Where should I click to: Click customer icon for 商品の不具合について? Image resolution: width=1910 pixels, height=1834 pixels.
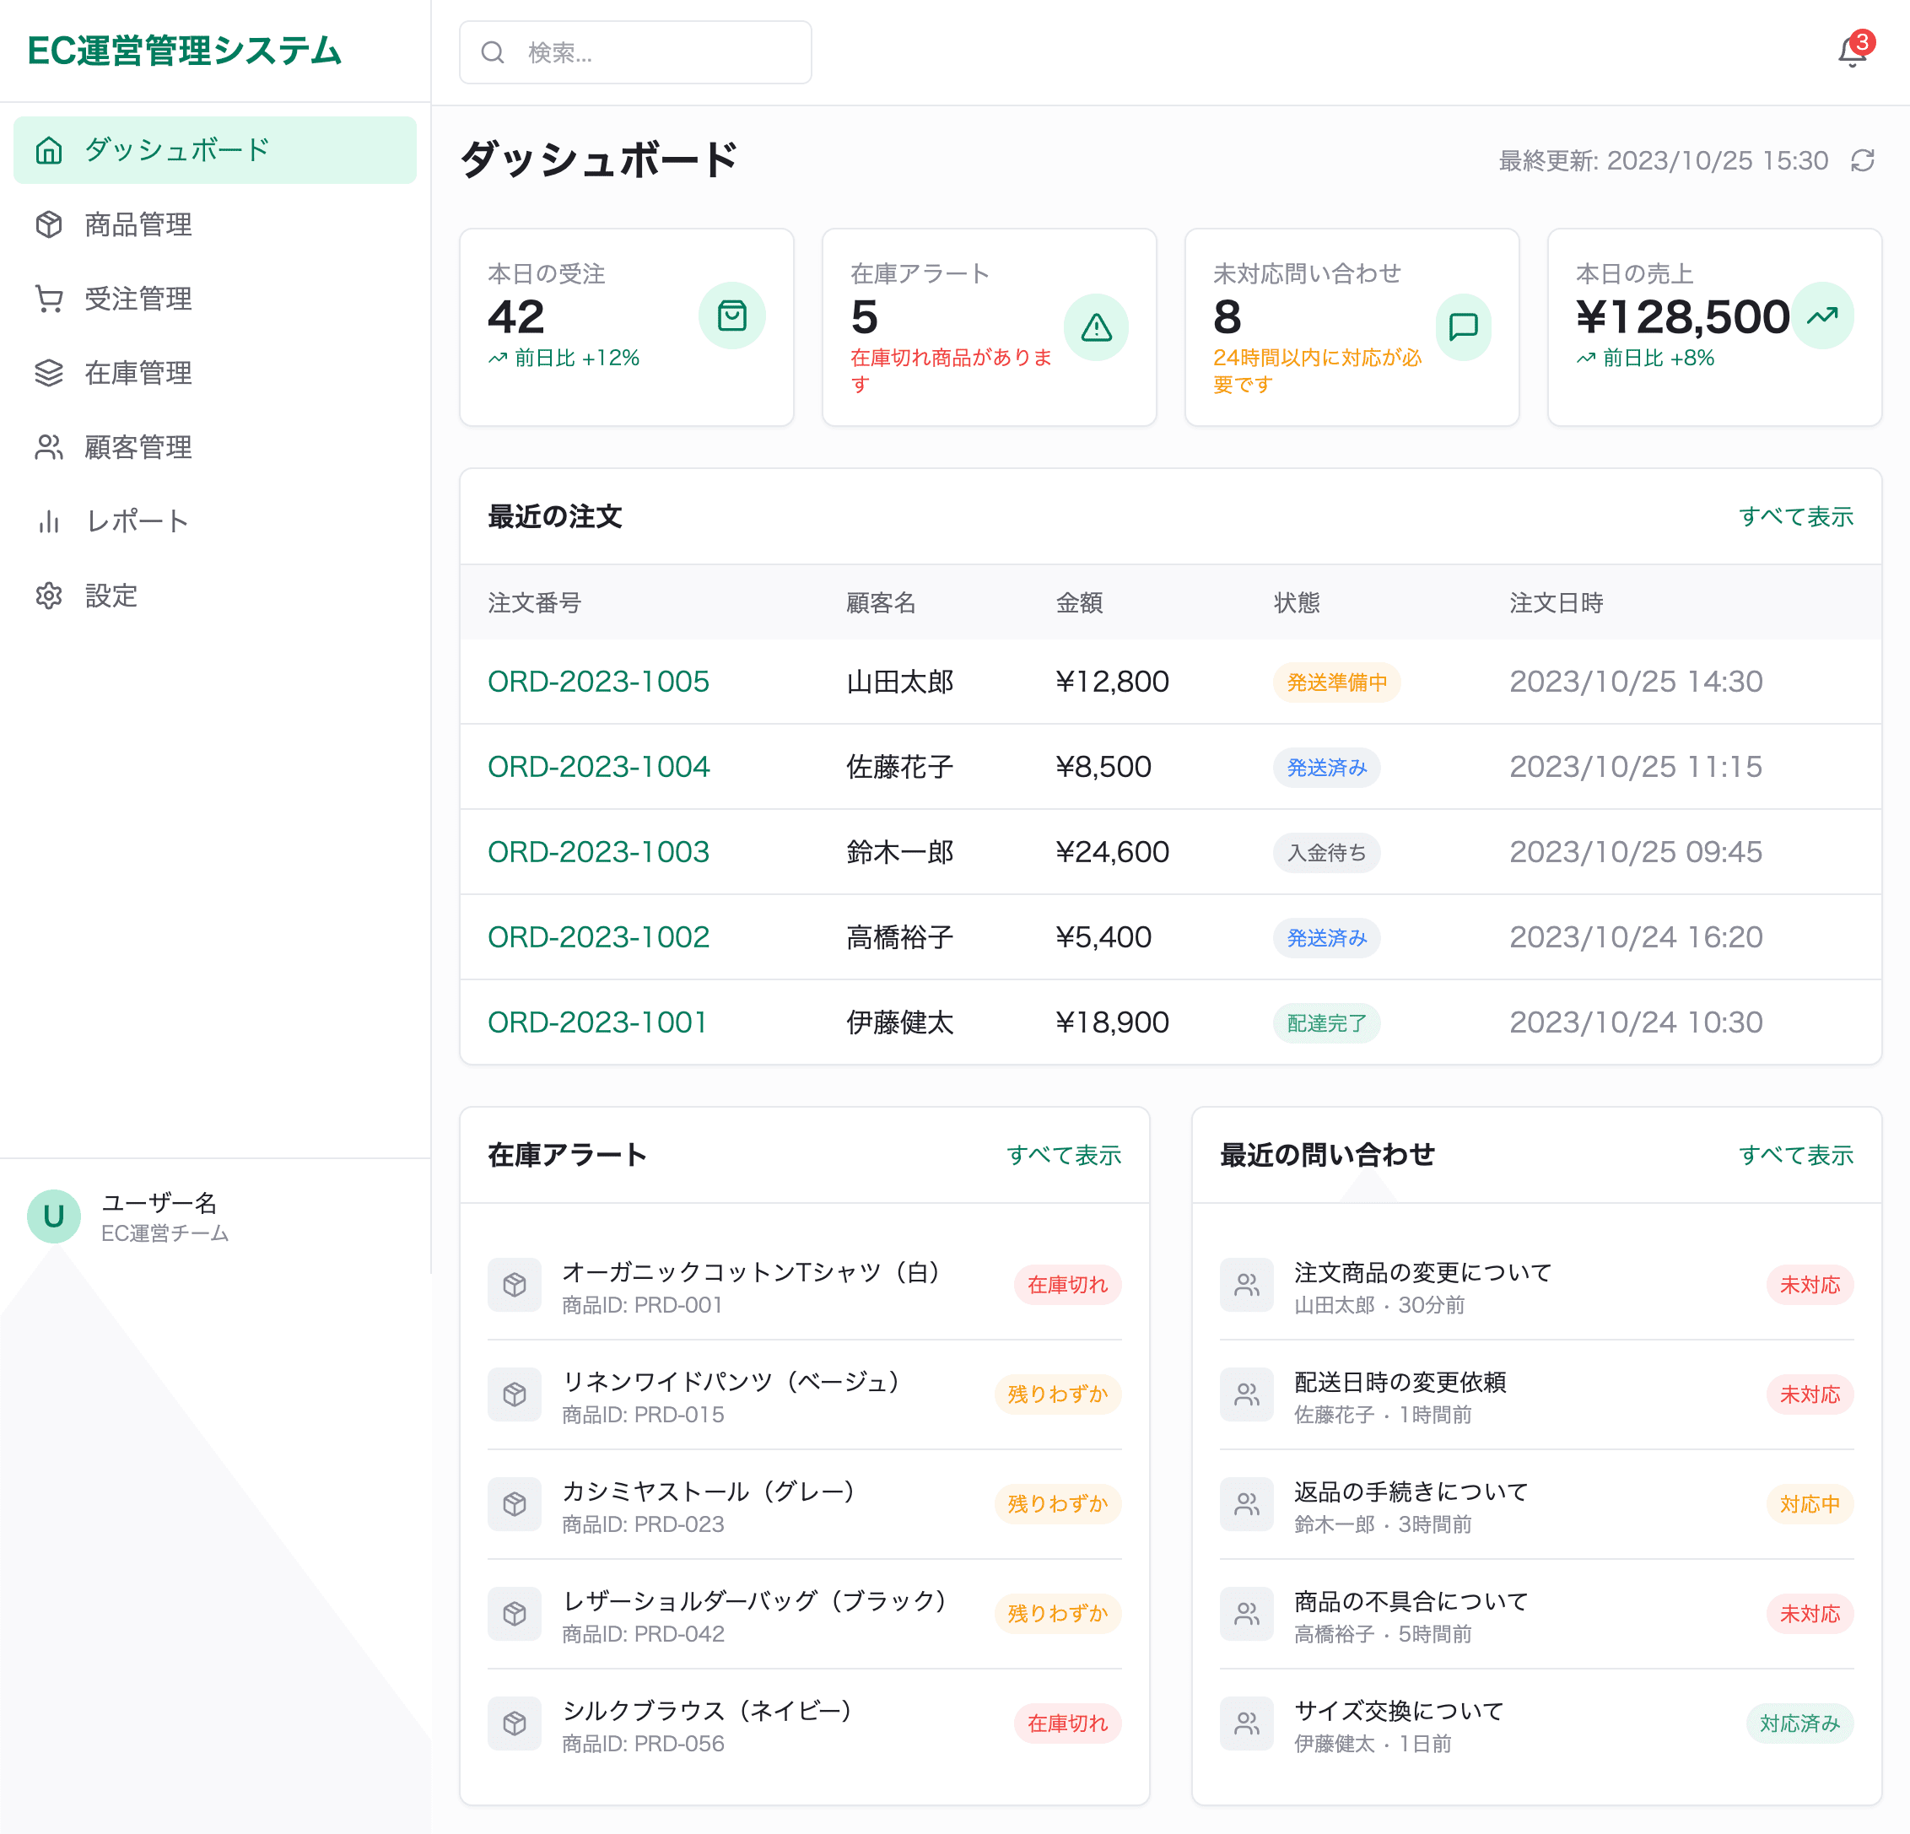click(1246, 1614)
